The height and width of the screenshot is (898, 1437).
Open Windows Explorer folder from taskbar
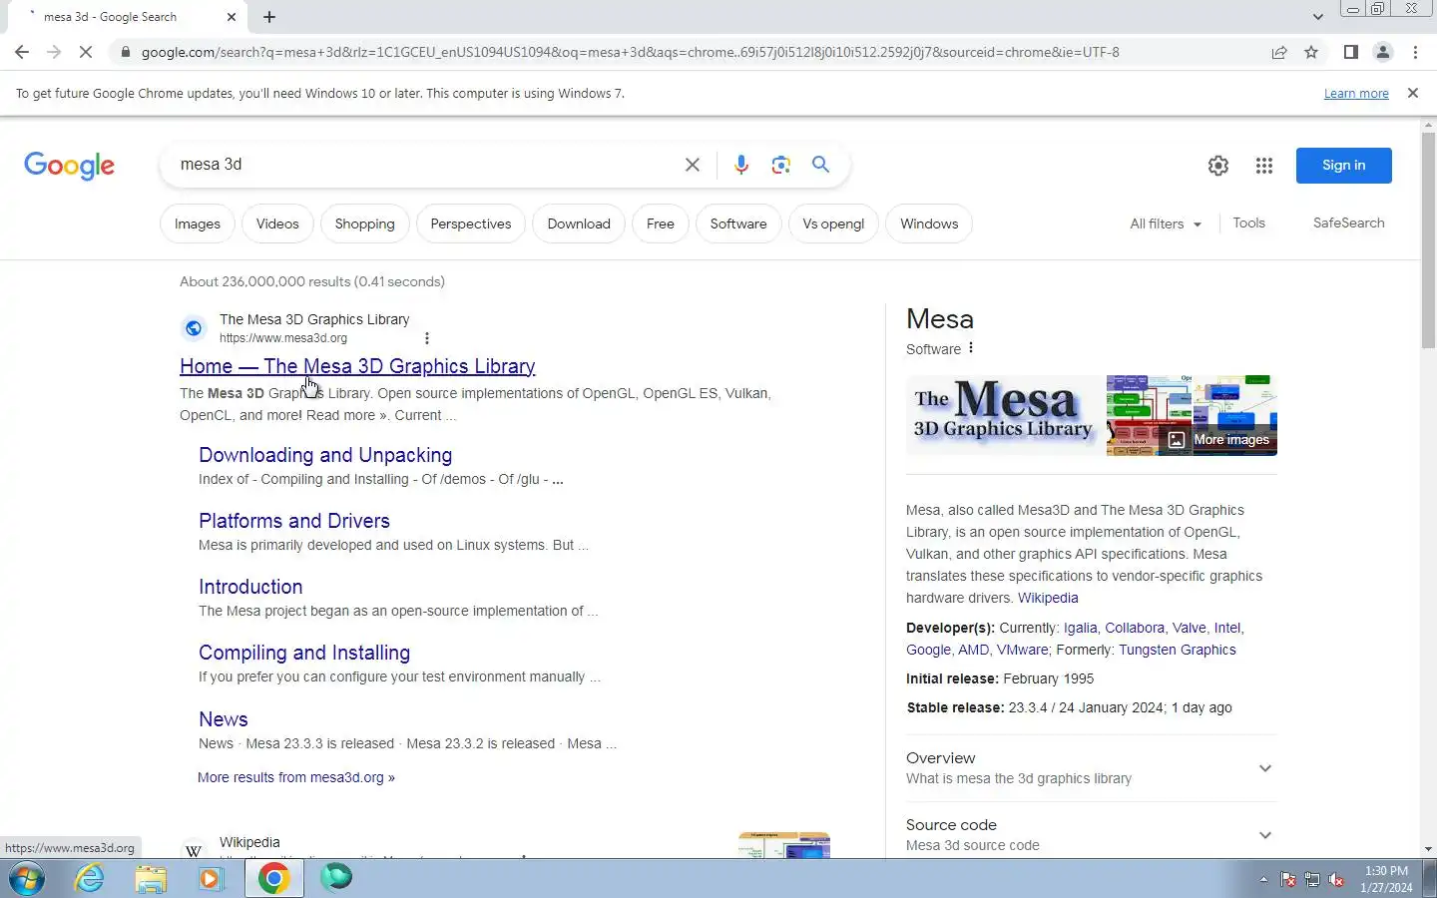point(151,878)
